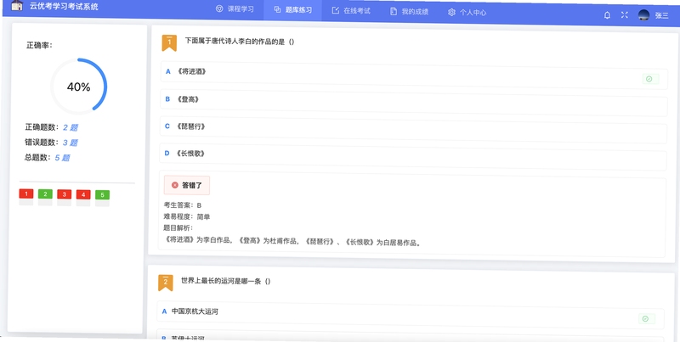Click the username 张三
Viewport: 680px width, 342px height.
click(x=662, y=15)
